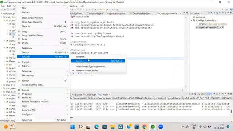Click the red Delete icon in menu
Image resolution: width=233 pixels, height=131 pixels.
pyautogui.click(x=19, y=43)
